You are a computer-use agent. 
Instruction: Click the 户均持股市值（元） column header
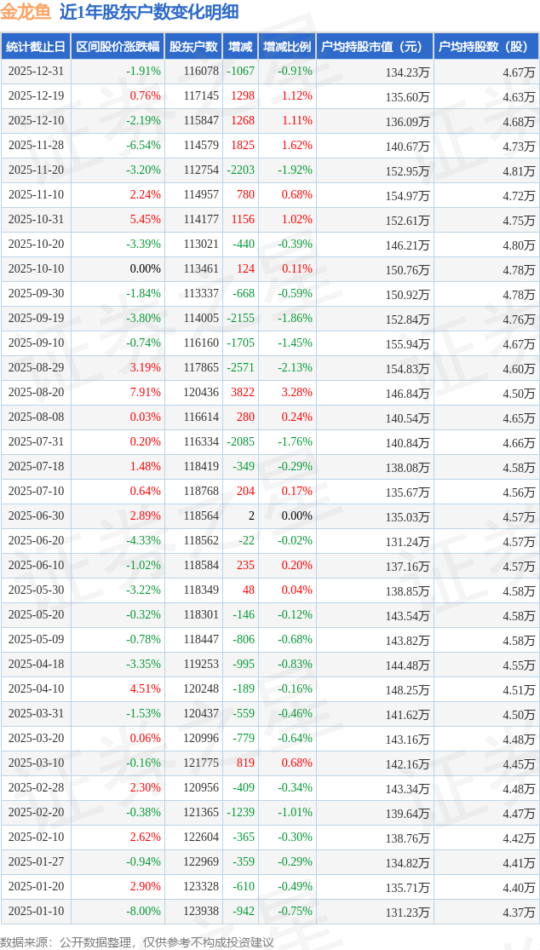tap(375, 47)
